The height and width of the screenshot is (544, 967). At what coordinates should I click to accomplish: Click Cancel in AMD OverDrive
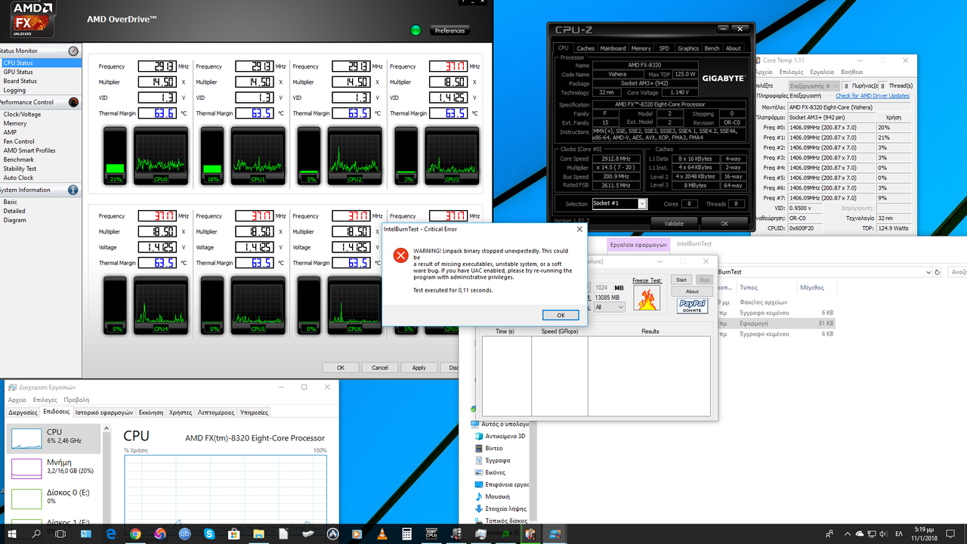(380, 368)
